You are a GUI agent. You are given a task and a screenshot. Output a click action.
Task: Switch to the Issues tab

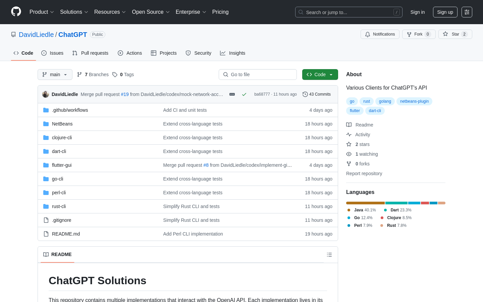[52, 53]
